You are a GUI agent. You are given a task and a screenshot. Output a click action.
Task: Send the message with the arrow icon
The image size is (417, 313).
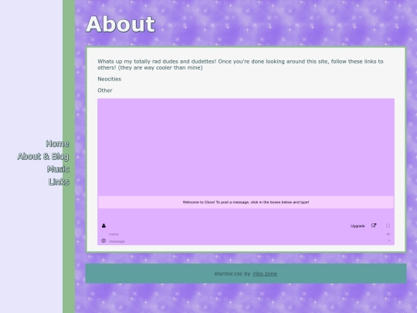coord(389,240)
